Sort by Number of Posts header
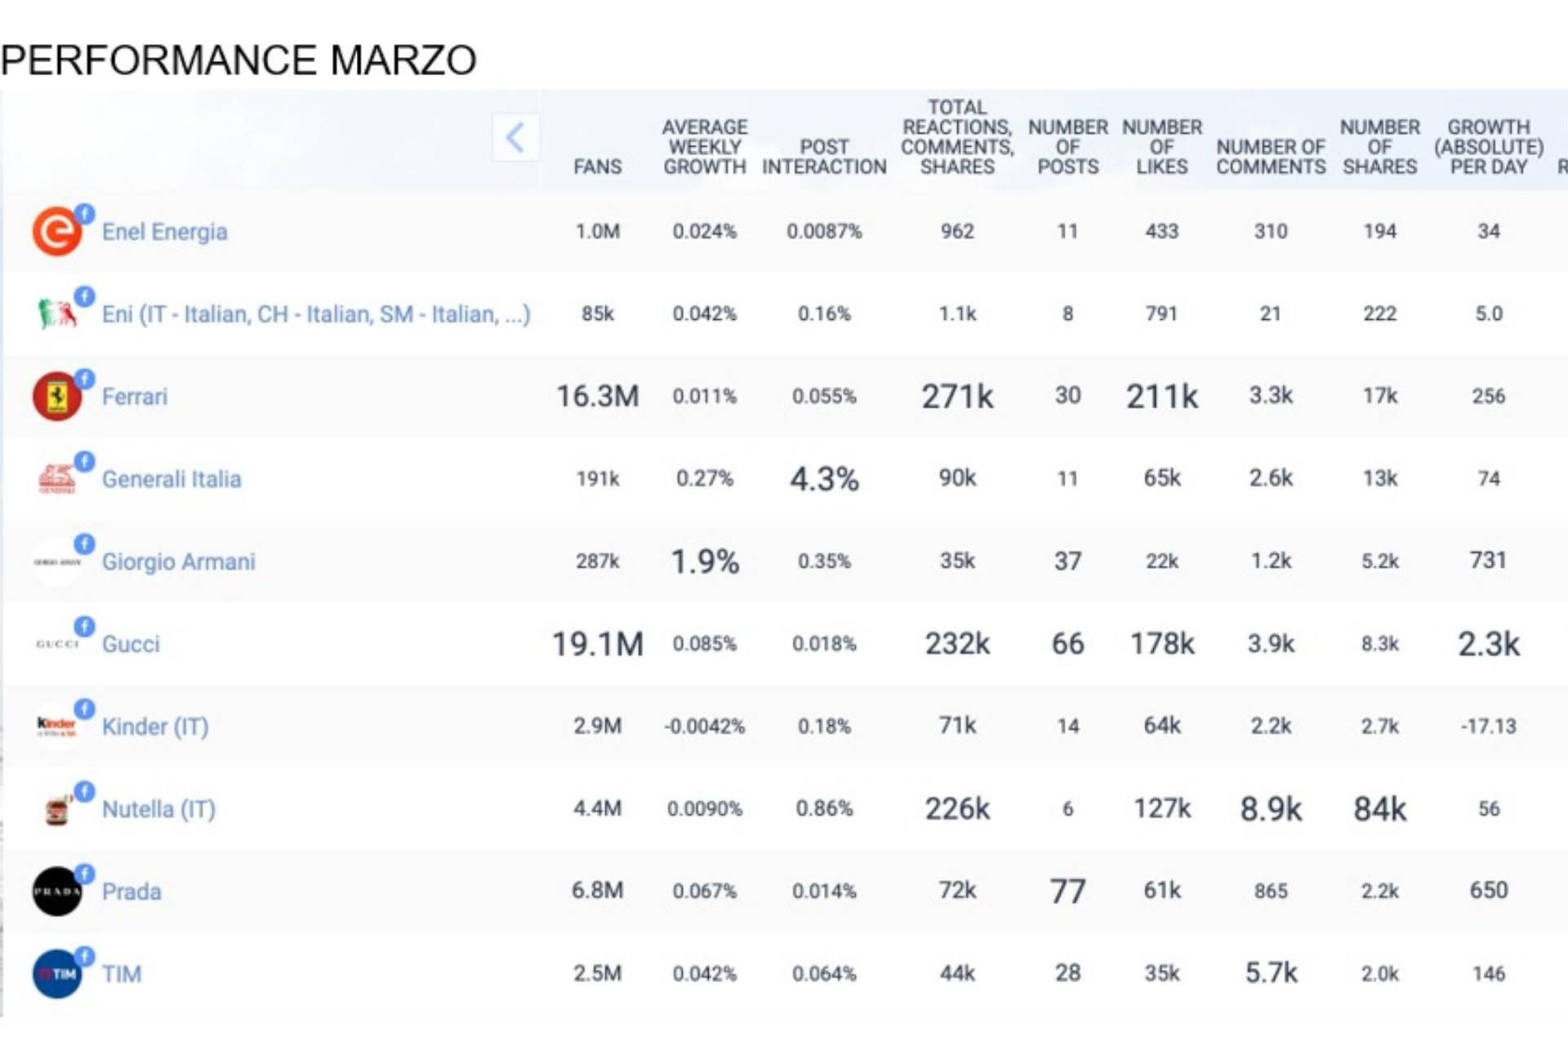The image size is (1568, 1045). click(x=1067, y=147)
